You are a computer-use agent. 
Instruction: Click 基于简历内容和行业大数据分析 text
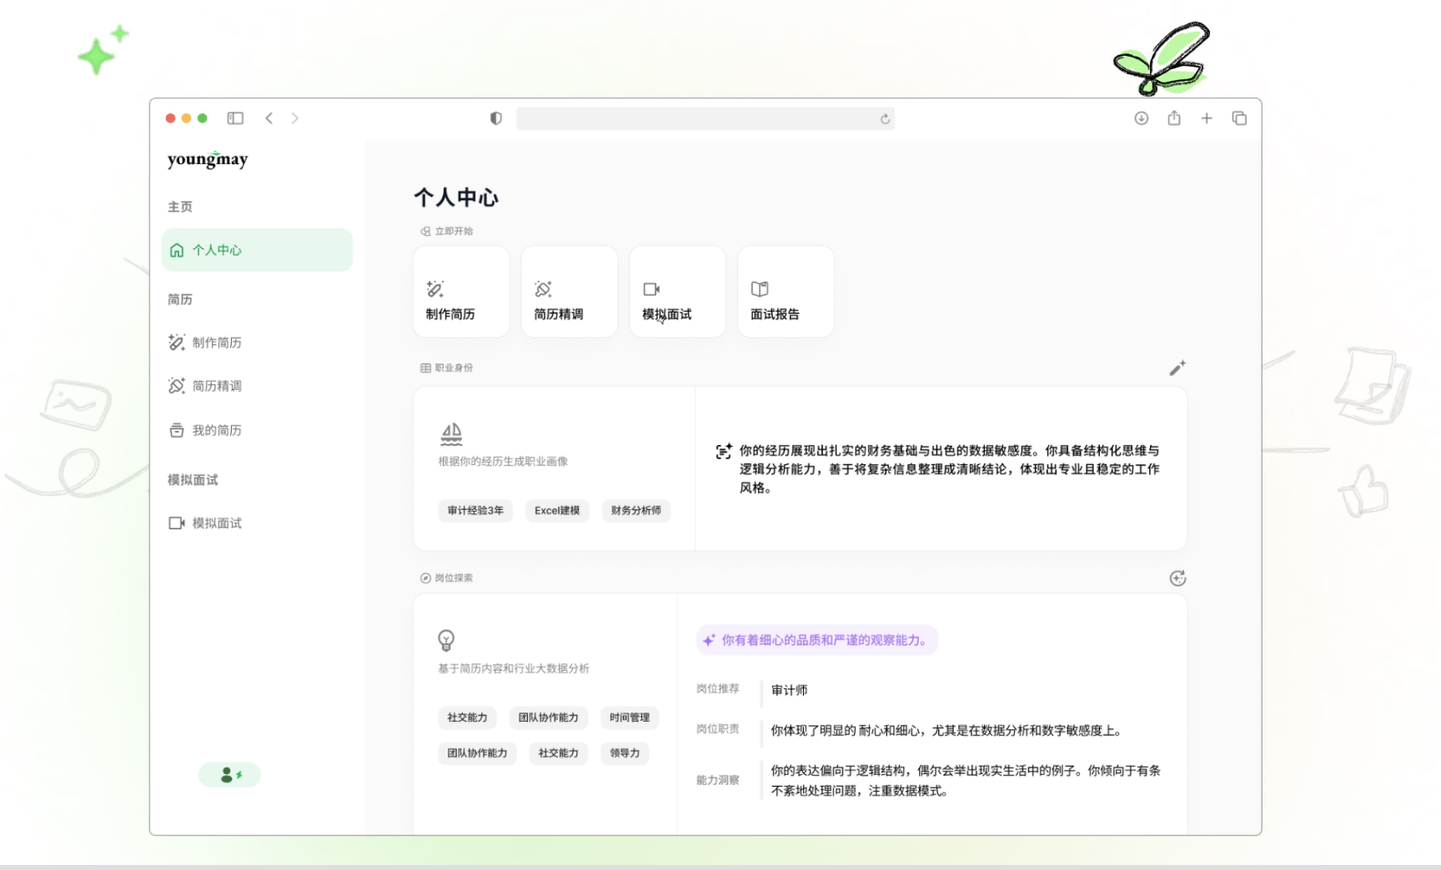[514, 668]
